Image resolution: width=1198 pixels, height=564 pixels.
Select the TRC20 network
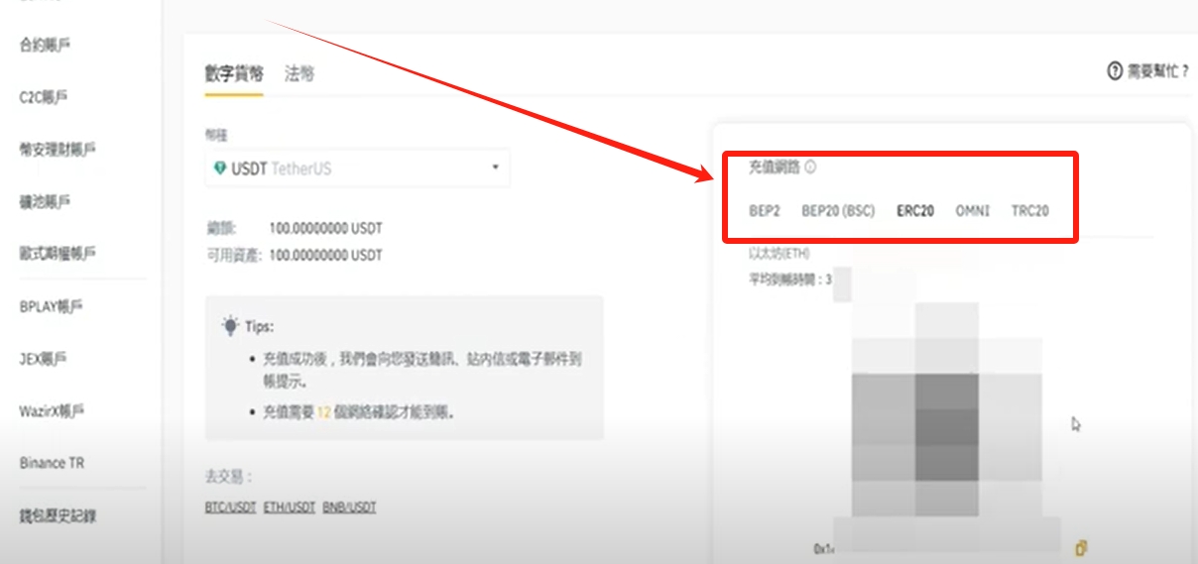click(x=1029, y=211)
